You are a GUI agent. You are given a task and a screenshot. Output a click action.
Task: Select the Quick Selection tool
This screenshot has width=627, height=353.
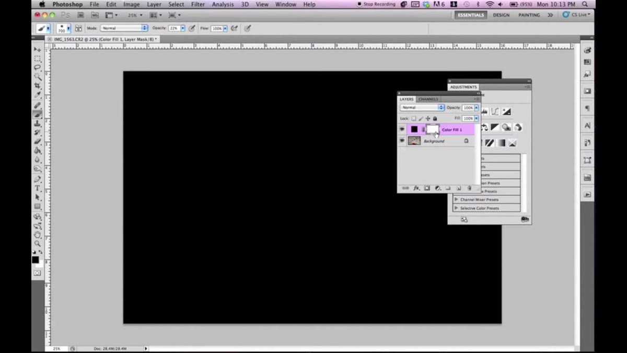(38, 76)
